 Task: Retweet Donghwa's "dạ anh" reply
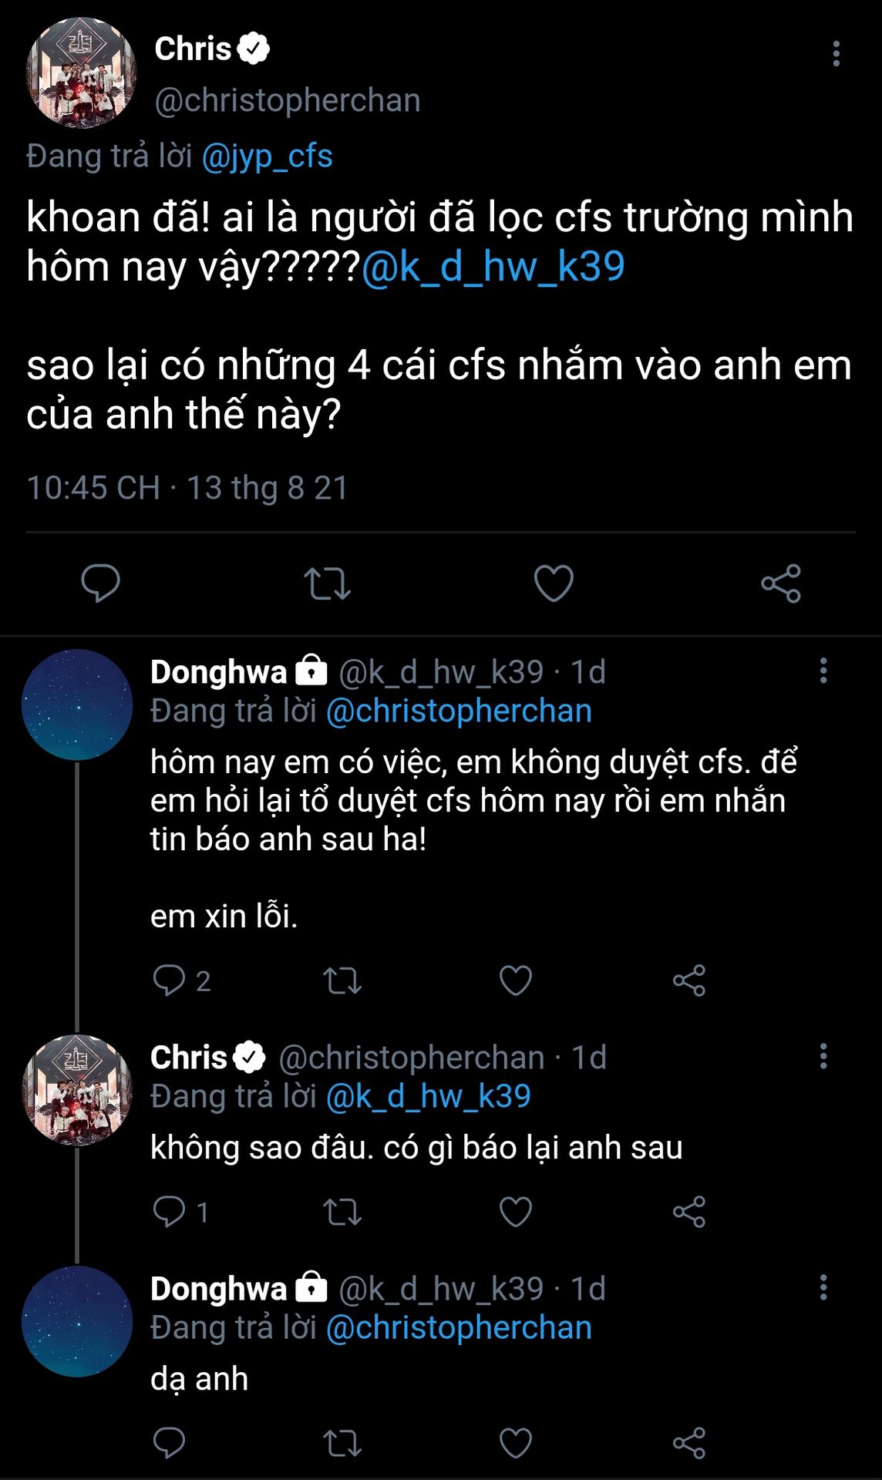(x=342, y=1442)
